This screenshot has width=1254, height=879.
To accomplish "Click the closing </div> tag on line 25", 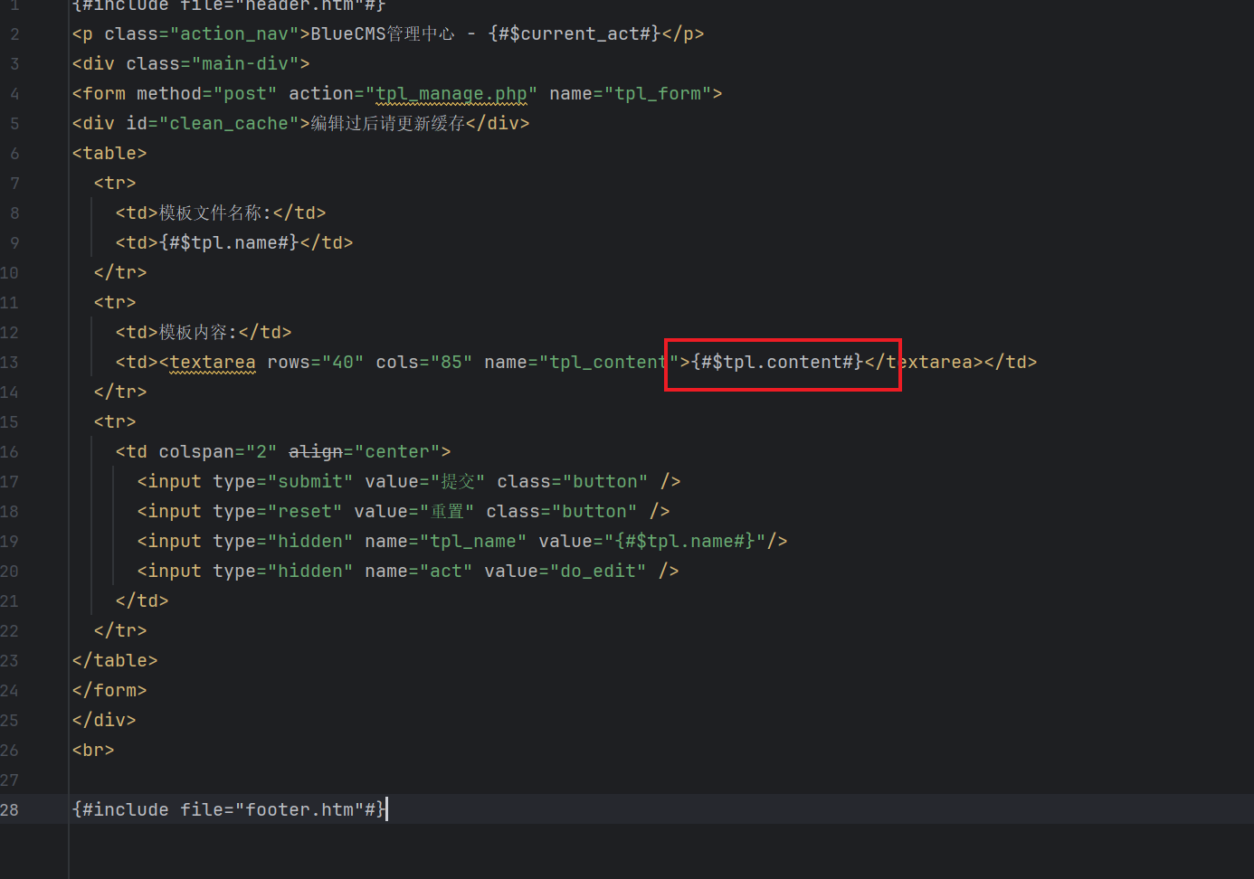I will coord(104,721).
